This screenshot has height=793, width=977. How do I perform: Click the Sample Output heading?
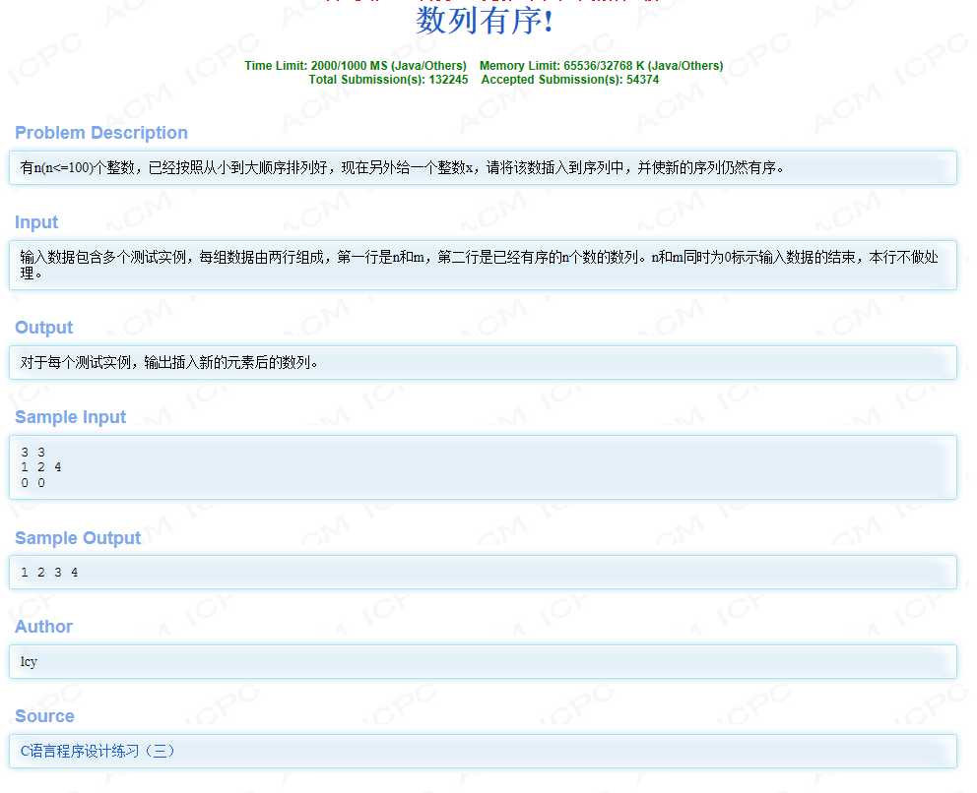click(x=78, y=538)
